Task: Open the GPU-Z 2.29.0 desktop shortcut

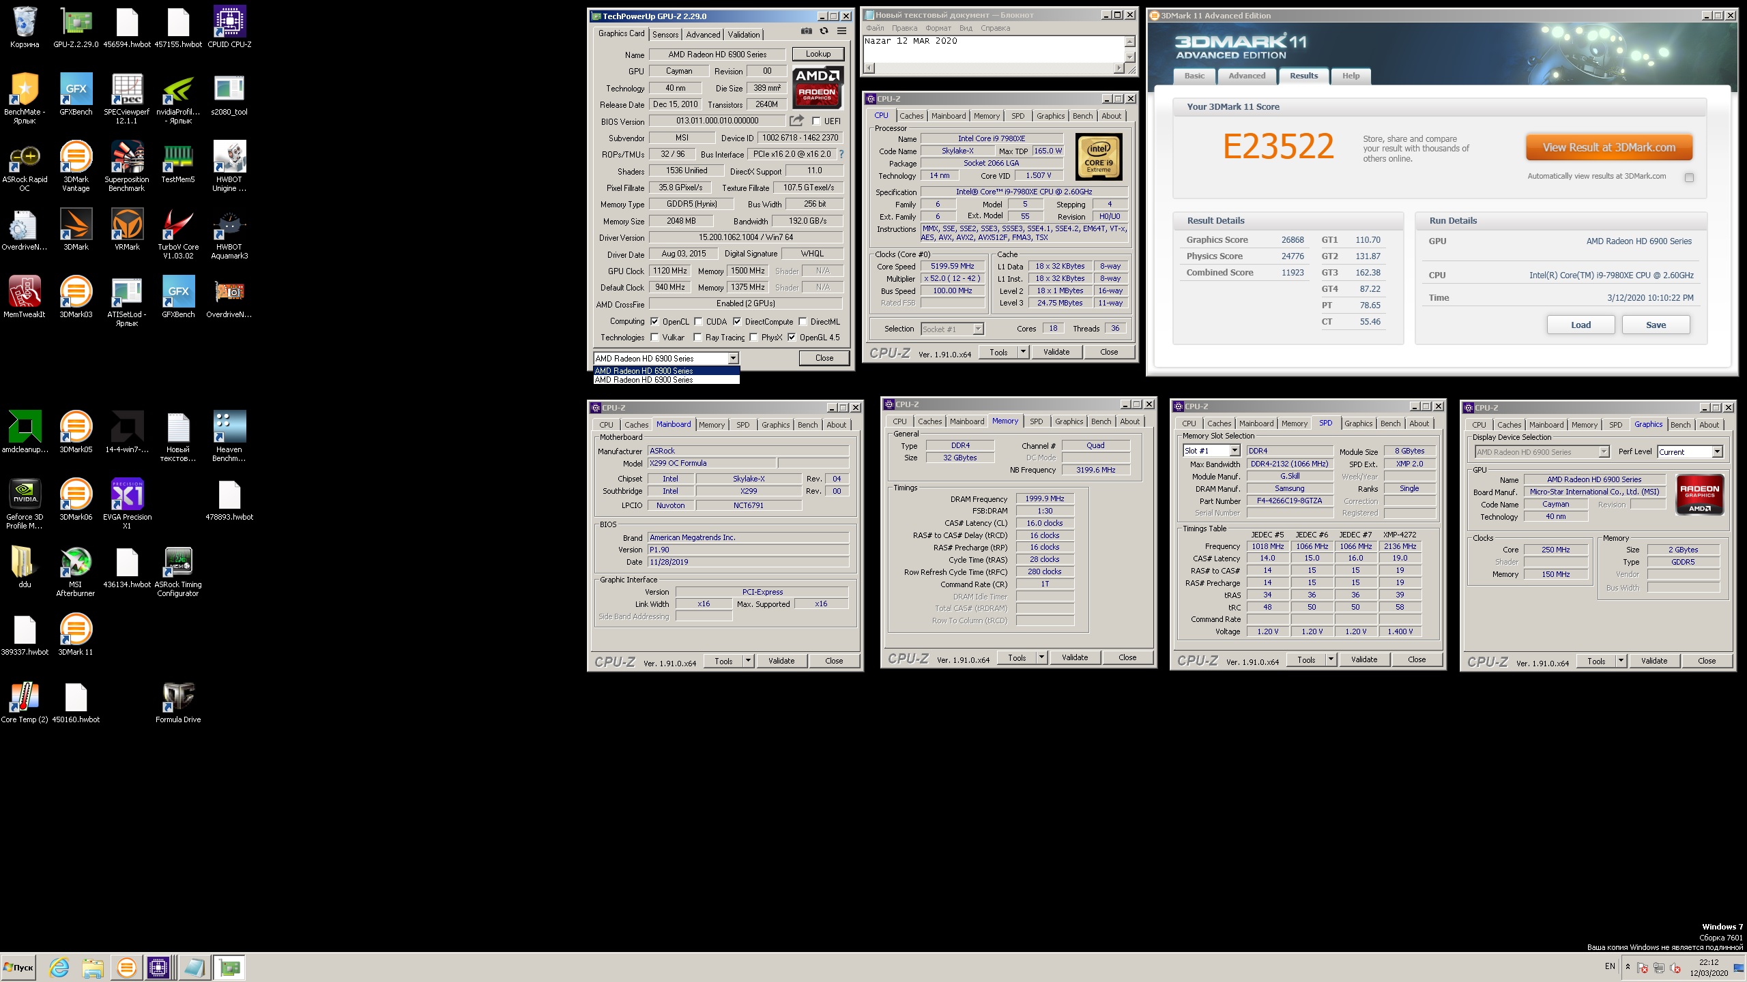Action: 76,27
